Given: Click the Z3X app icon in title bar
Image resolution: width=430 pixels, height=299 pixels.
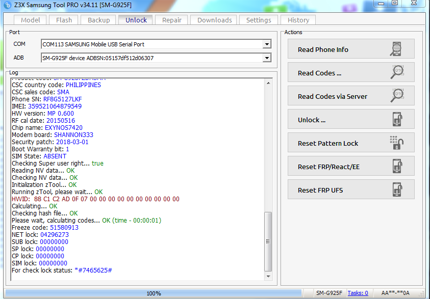Looking at the screenshot, I should 8,5.
